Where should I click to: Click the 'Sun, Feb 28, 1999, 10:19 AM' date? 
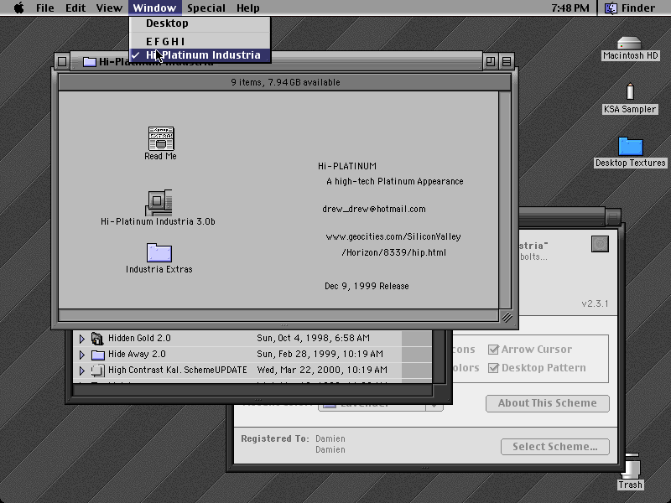[320, 354]
